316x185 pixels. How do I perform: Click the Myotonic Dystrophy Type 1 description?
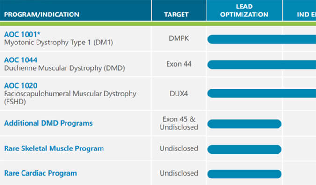(59, 43)
